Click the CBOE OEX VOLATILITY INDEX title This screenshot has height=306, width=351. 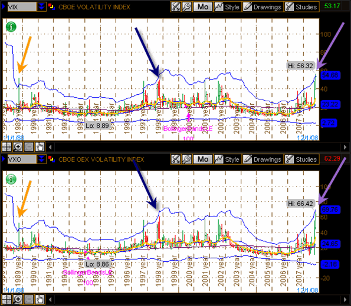101,159
